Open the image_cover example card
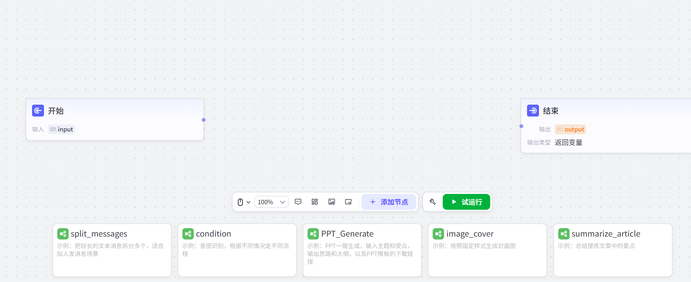This screenshot has width=691, height=282. click(487, 250)
